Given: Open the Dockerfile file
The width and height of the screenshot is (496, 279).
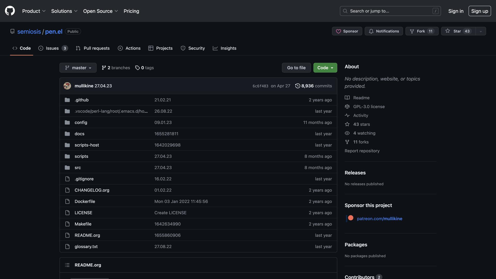Looking at the screenshot, I should 85,202.
